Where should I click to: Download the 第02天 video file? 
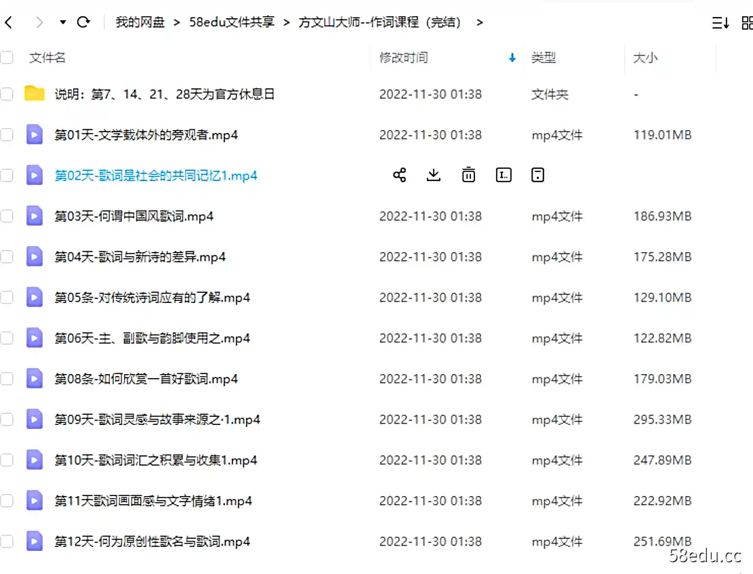pos(434,175)
